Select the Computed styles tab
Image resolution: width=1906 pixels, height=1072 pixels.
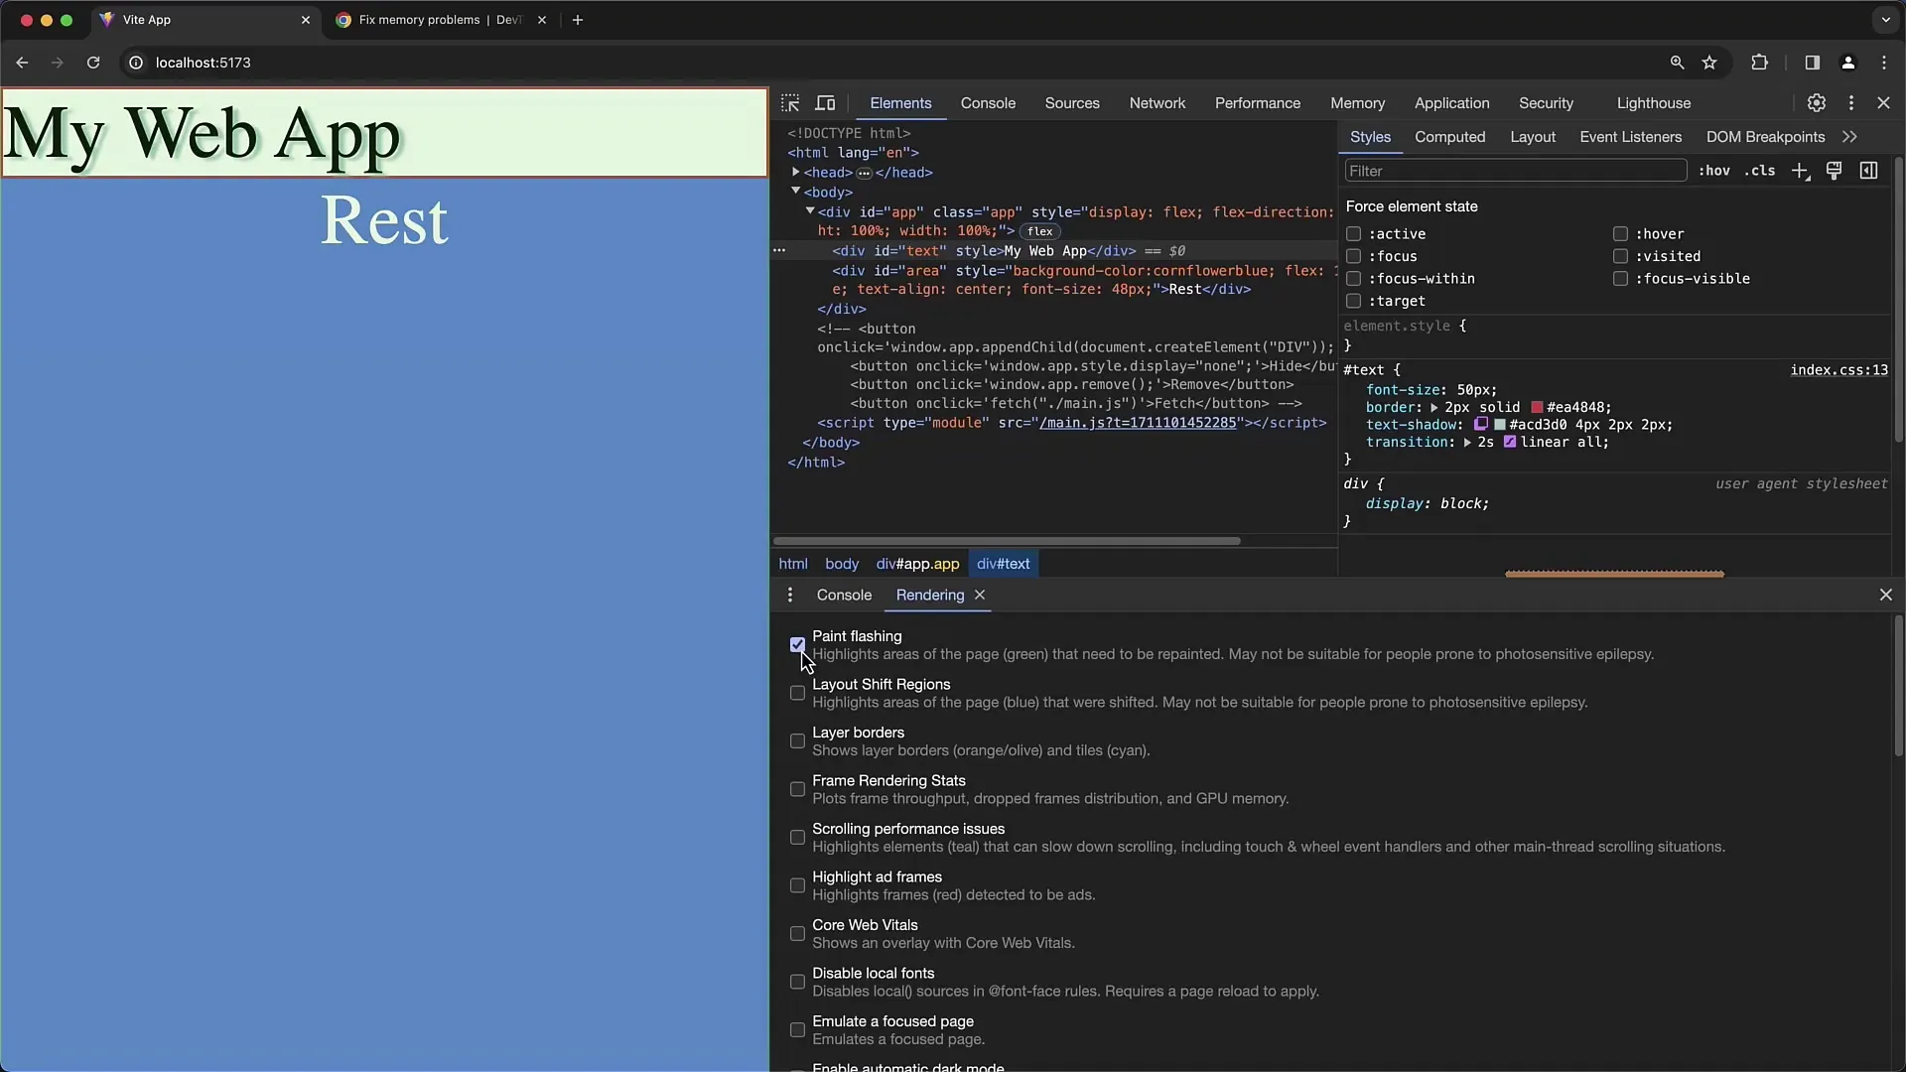(x=1449, y=136)
